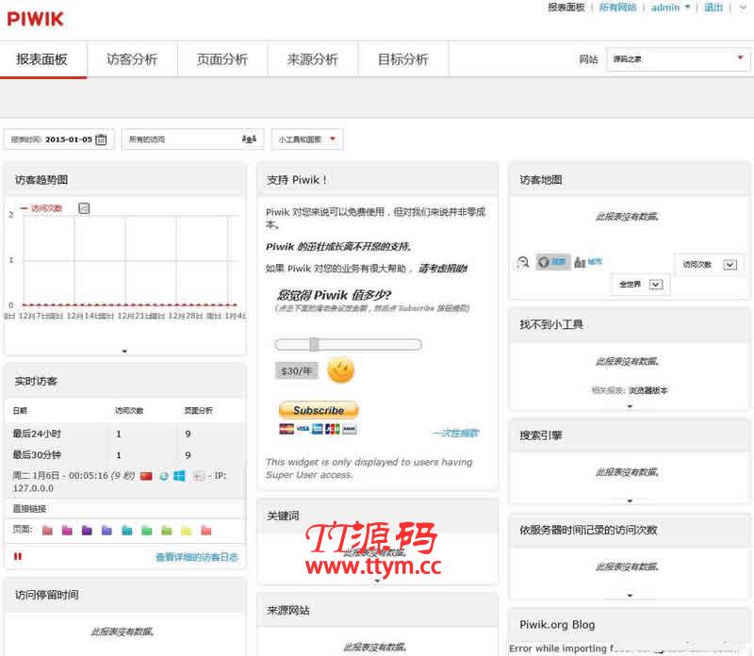
Task: Click the 最后24小时 row
Action: click(124, 434)
